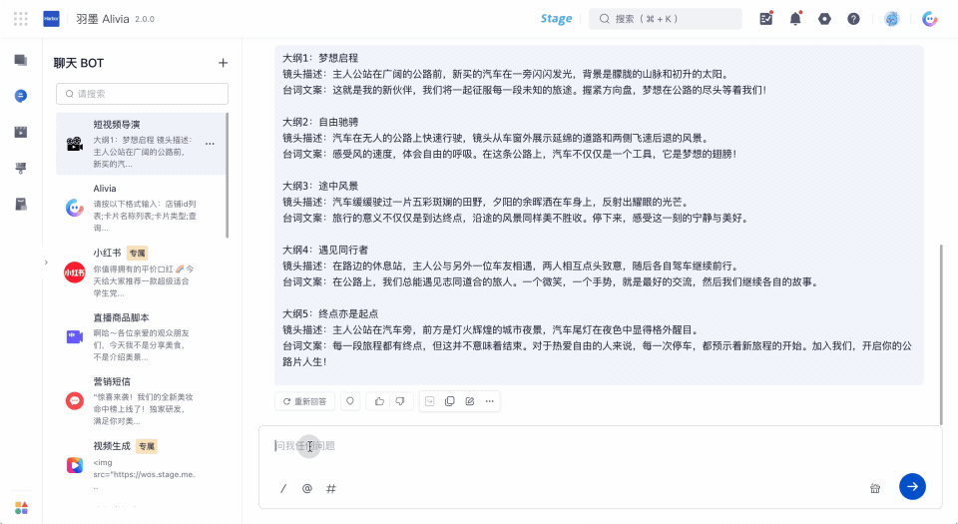Open the Alivia assistant icon in header
Viewport: 958px width, 524px height.
coord(930,19)
